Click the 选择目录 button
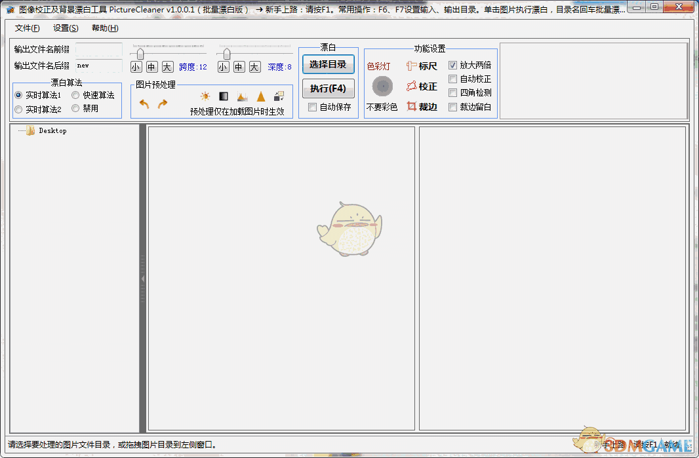The width and height of the screenshot is (699, 458). point(327,65)
